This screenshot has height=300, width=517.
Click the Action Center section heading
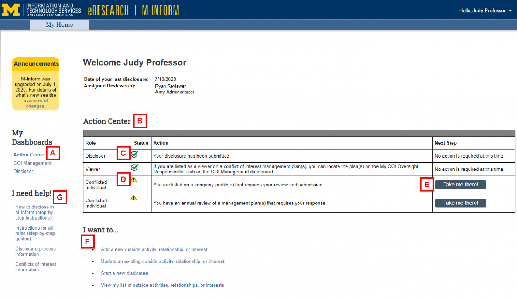(107, 121)
